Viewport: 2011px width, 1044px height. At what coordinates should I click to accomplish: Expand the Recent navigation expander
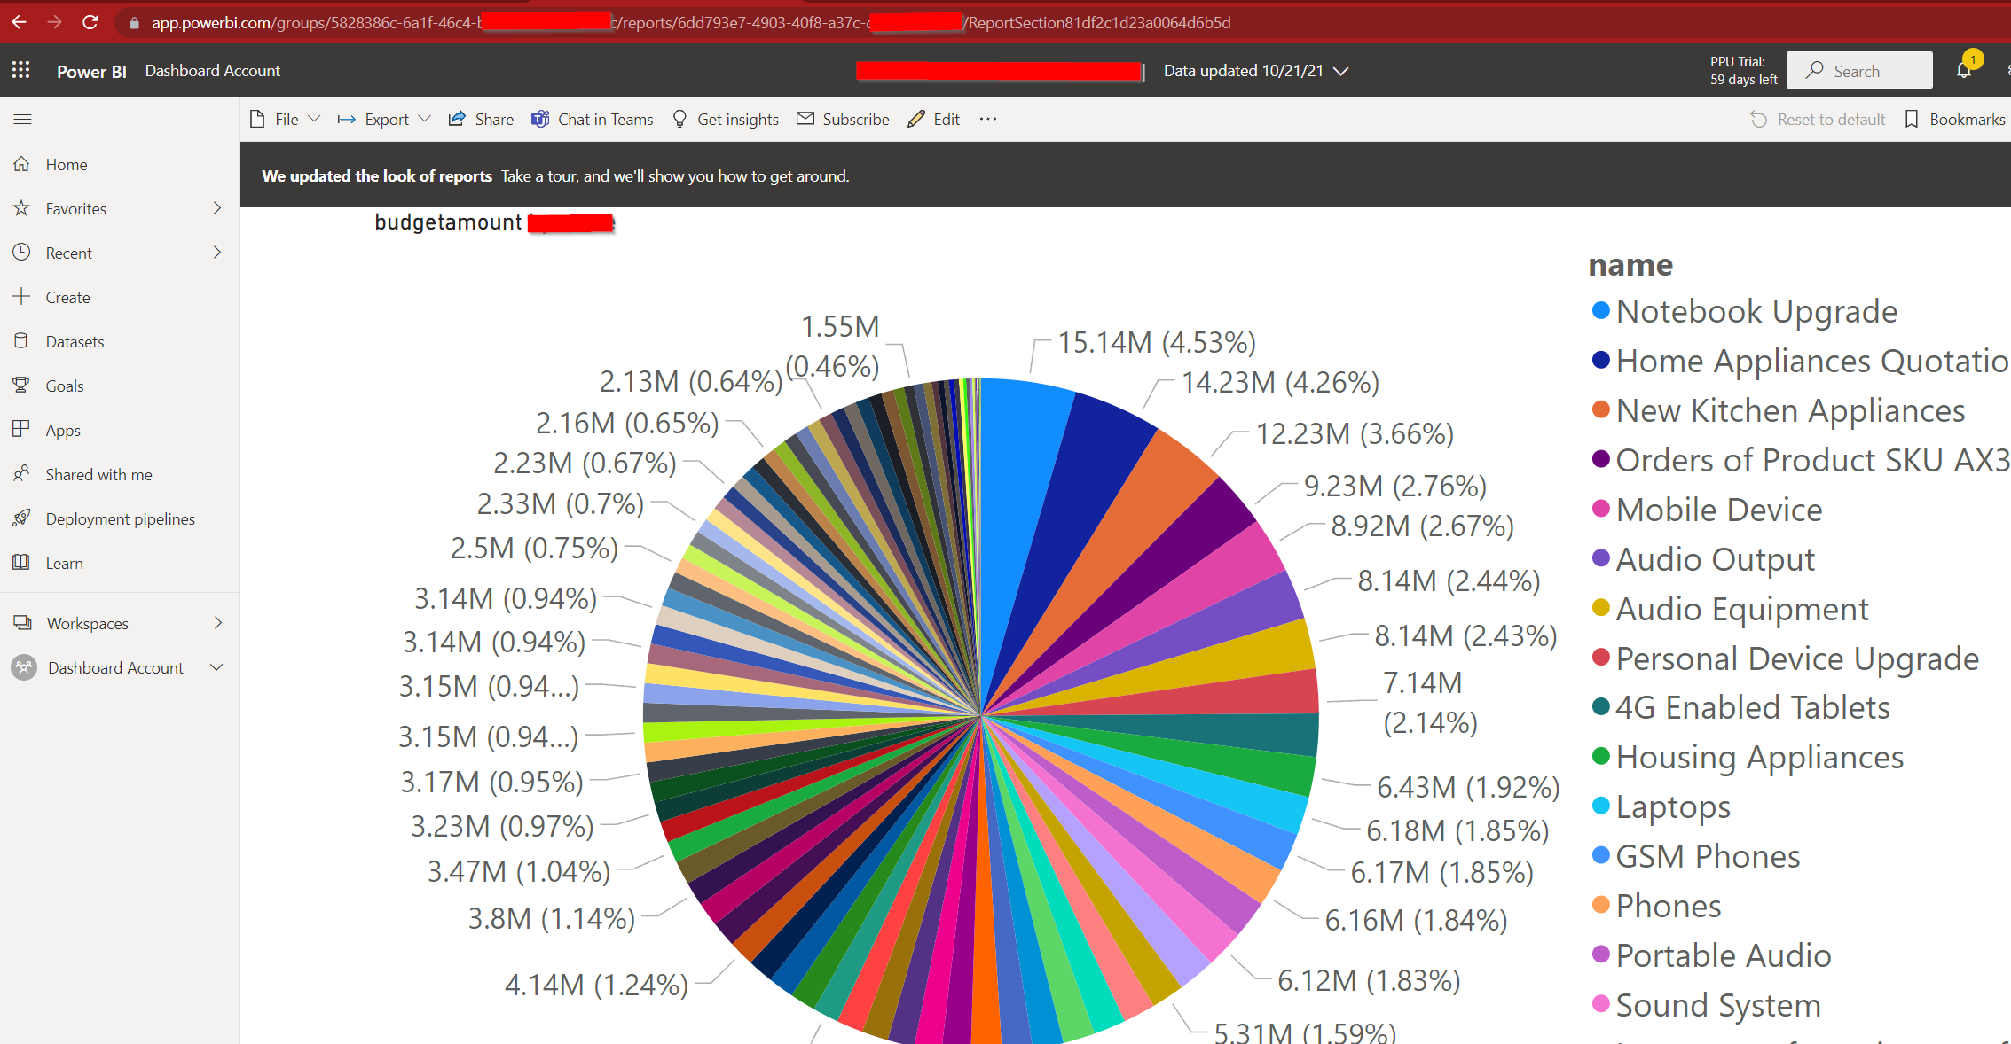click(218, 253)
